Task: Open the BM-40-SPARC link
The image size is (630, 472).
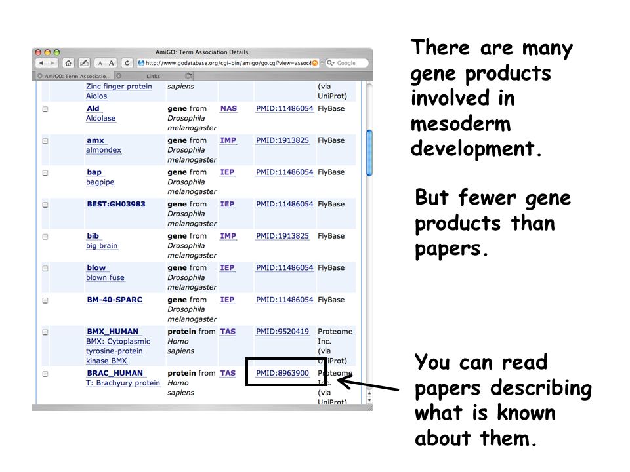Action: pos(114,300)
